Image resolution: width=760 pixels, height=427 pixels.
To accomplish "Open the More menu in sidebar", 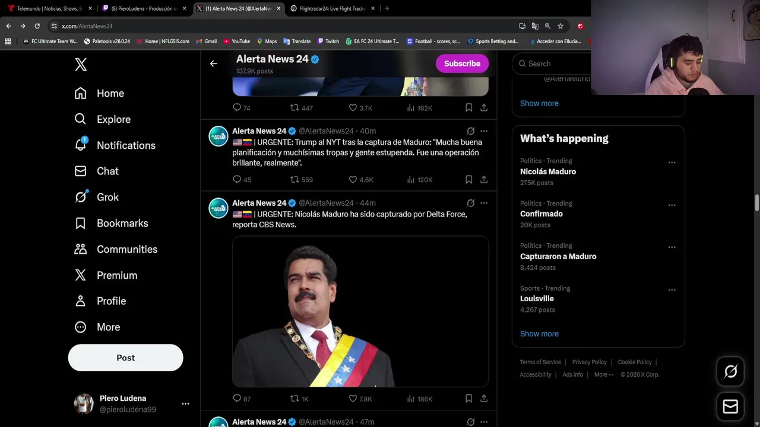I will (97, 327).
